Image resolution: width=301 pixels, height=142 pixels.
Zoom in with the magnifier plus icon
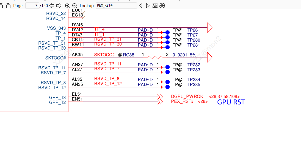pyautogui.click(x=67, y=6)
